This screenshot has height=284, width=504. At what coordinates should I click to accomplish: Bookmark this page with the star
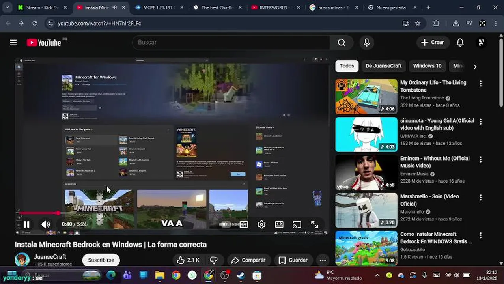(x=418, y=23)
